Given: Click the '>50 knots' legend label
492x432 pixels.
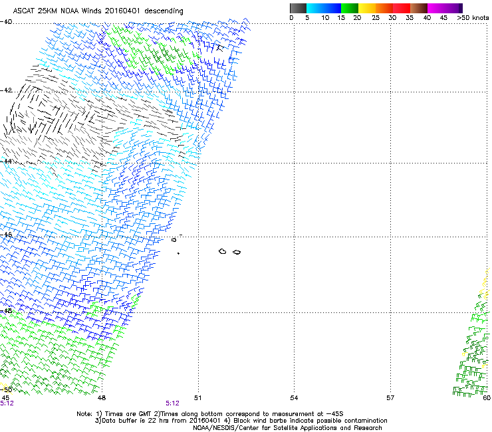Looking at the screenshot, I should click(x=473, y=18).
